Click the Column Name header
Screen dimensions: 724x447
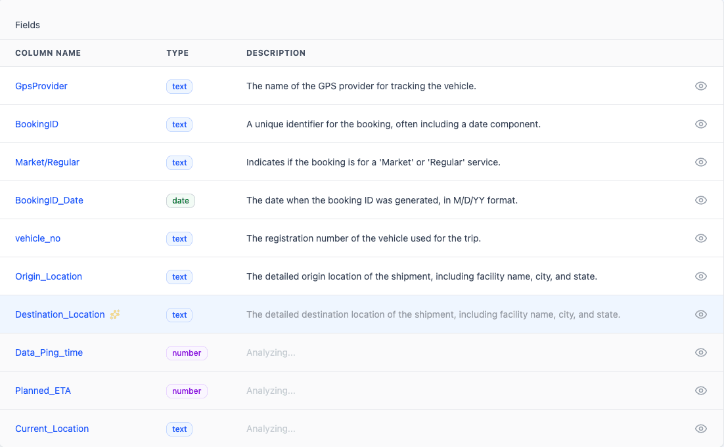coord(48,53)
